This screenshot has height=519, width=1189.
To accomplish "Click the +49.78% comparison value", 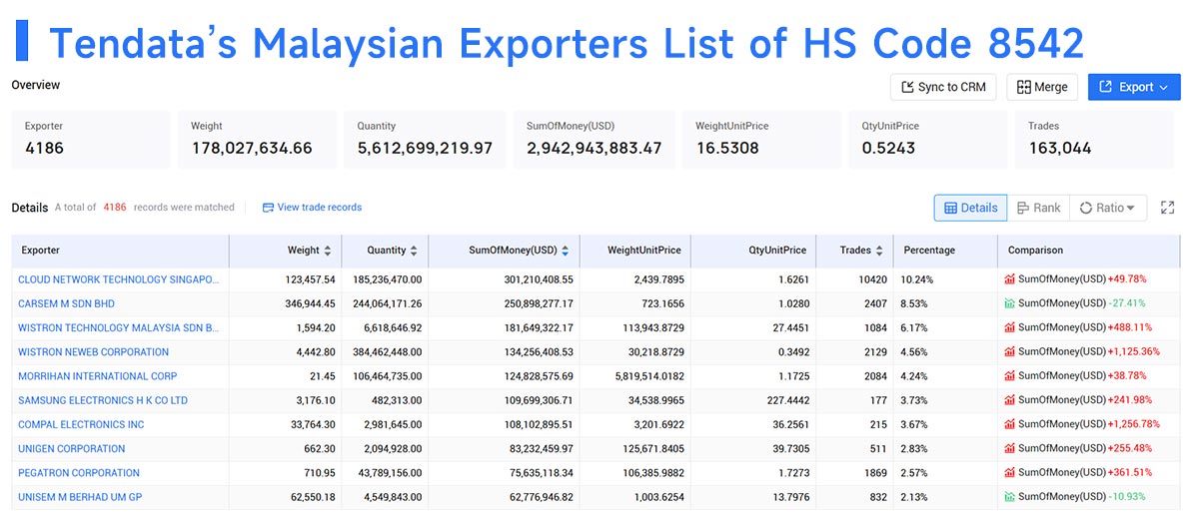I will click(1127, 278).
